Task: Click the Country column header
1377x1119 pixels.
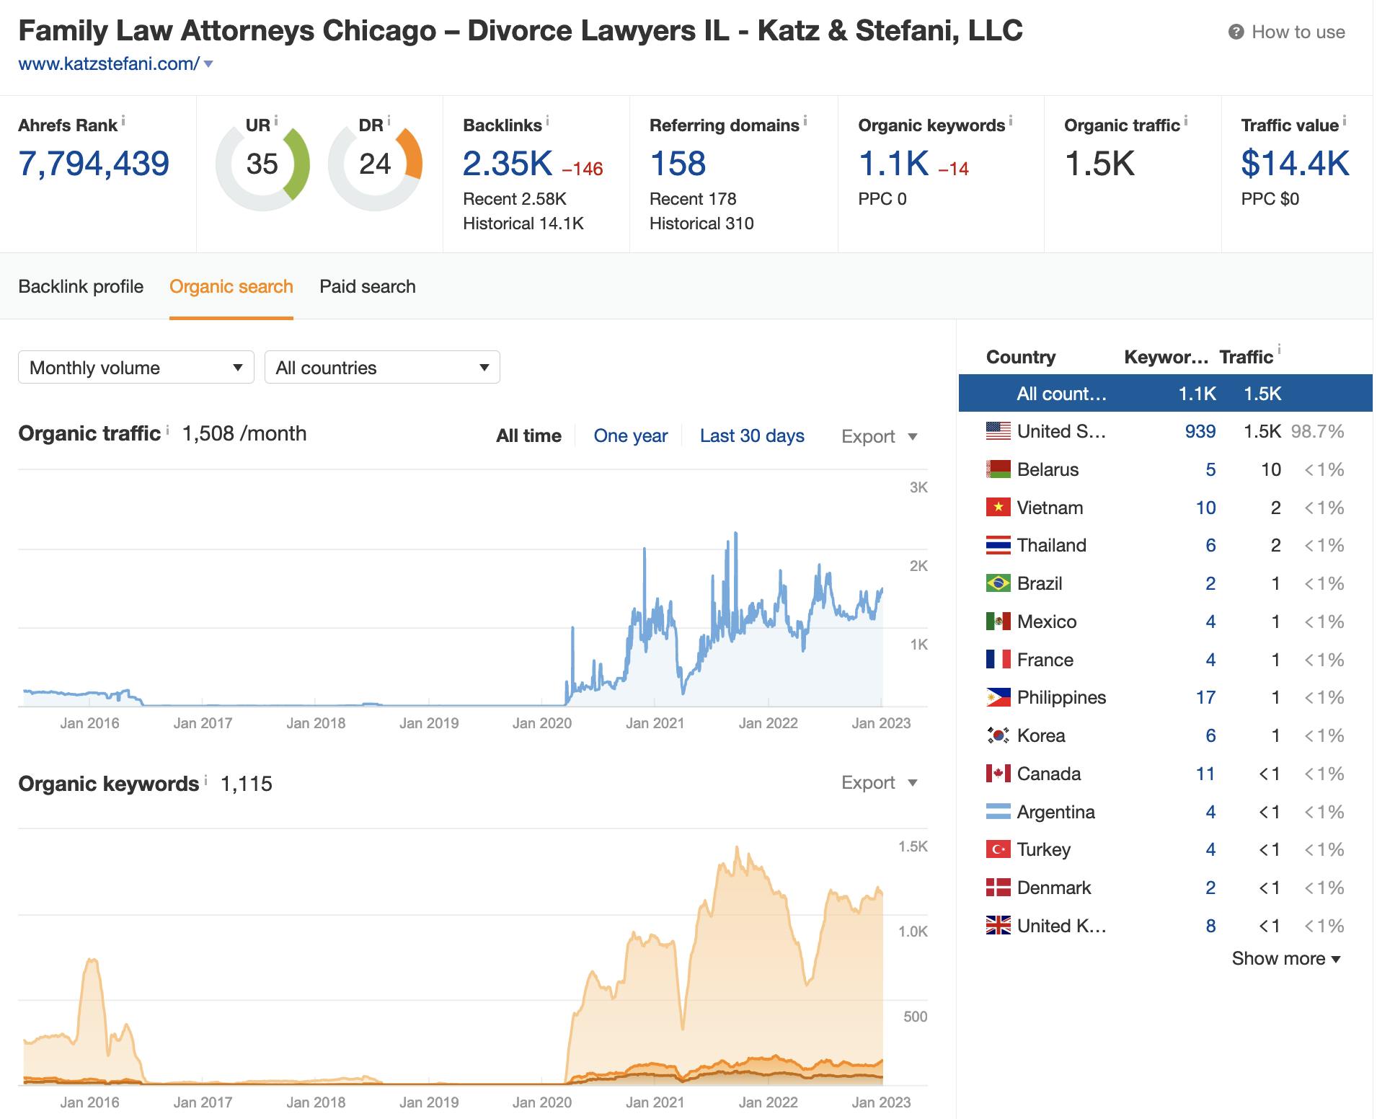Action: click(1021, 357)
